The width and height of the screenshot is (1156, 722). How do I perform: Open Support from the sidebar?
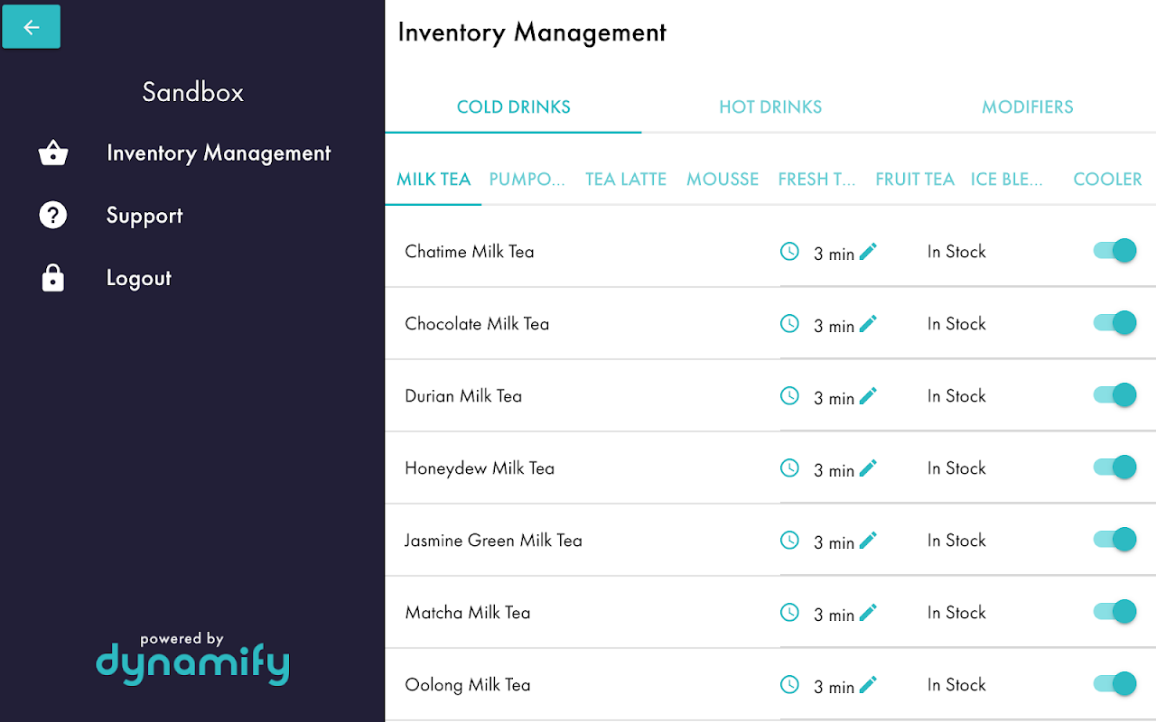(144, 216)
